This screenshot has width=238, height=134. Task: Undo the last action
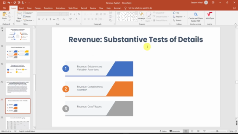(9, 3)
